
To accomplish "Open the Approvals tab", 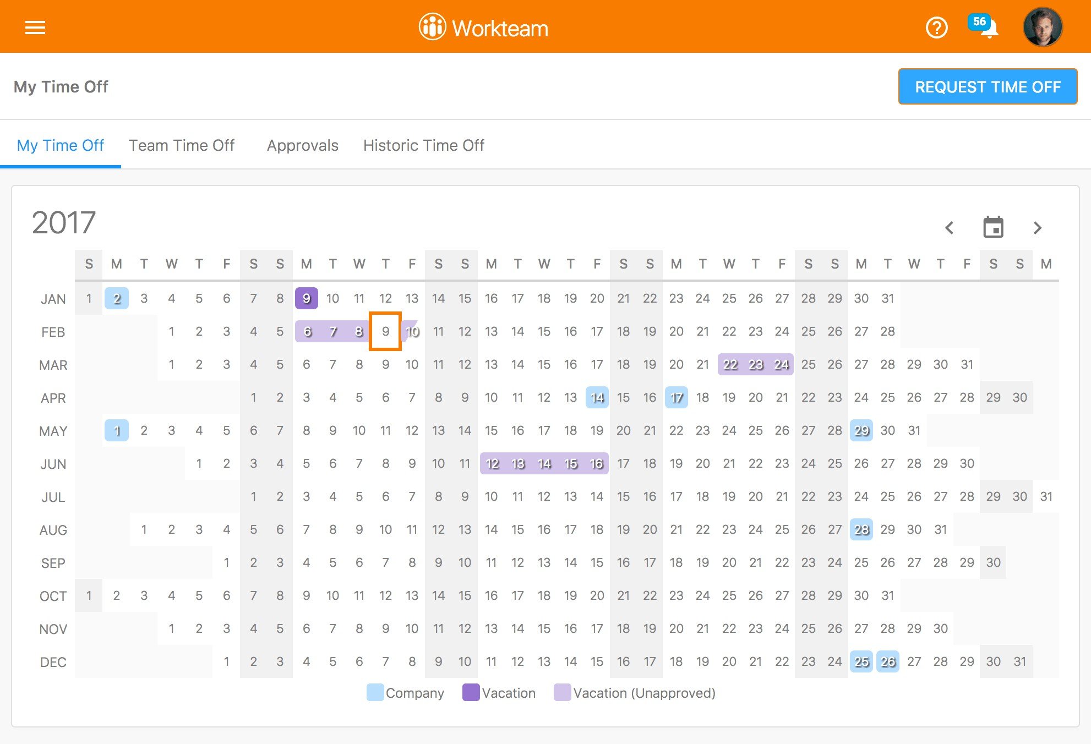I will coord(303,145).
